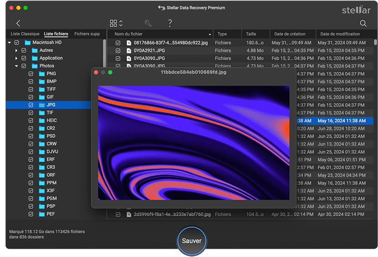Toggle the Photos folder checkbox

tap(24, 66)
